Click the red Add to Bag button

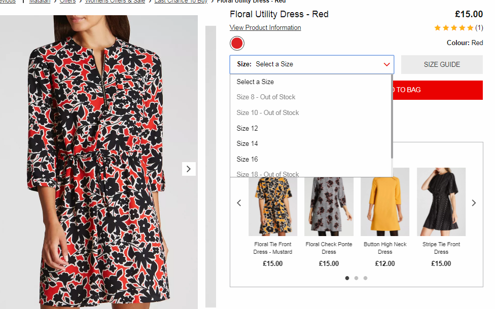coord(438,90)
